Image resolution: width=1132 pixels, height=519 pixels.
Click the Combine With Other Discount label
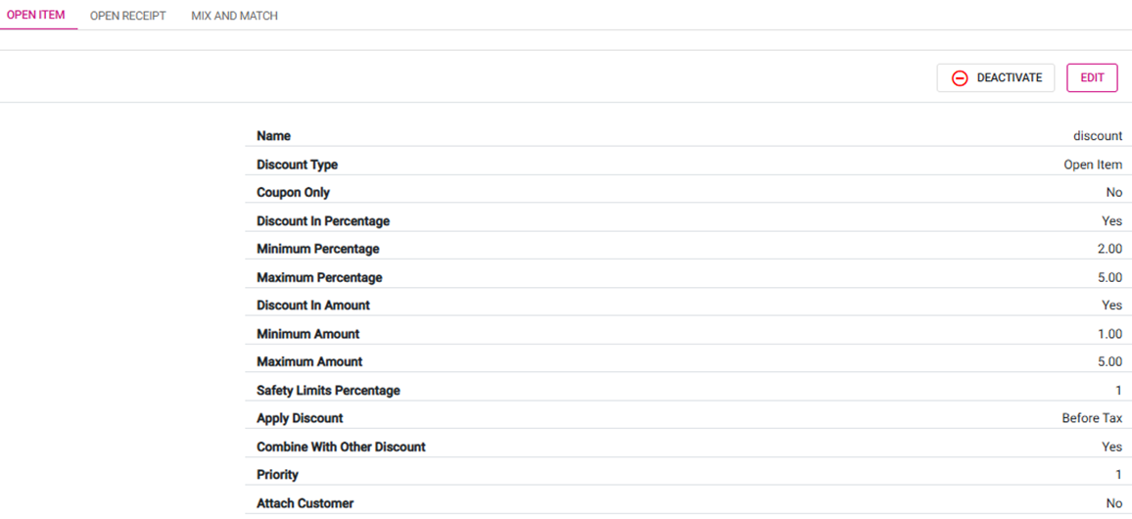pyautogui.click(x=341, y=447)
